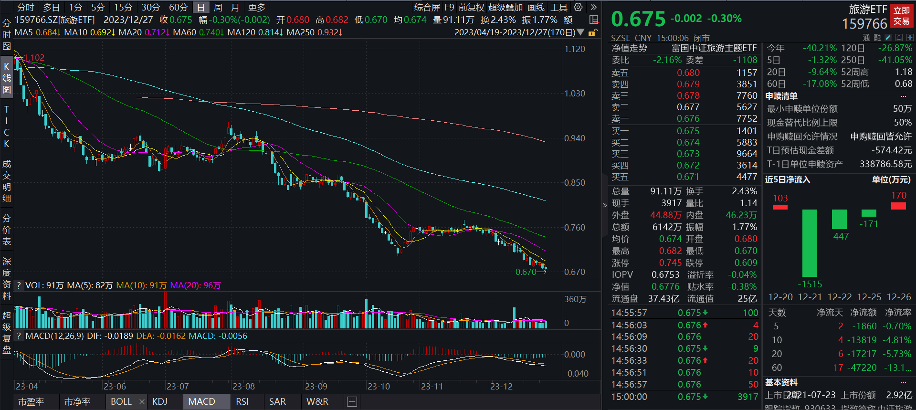This screenshot has height=410, width=916.
Task: Open VOL indicator help question mark
Action: click(19, 285)
